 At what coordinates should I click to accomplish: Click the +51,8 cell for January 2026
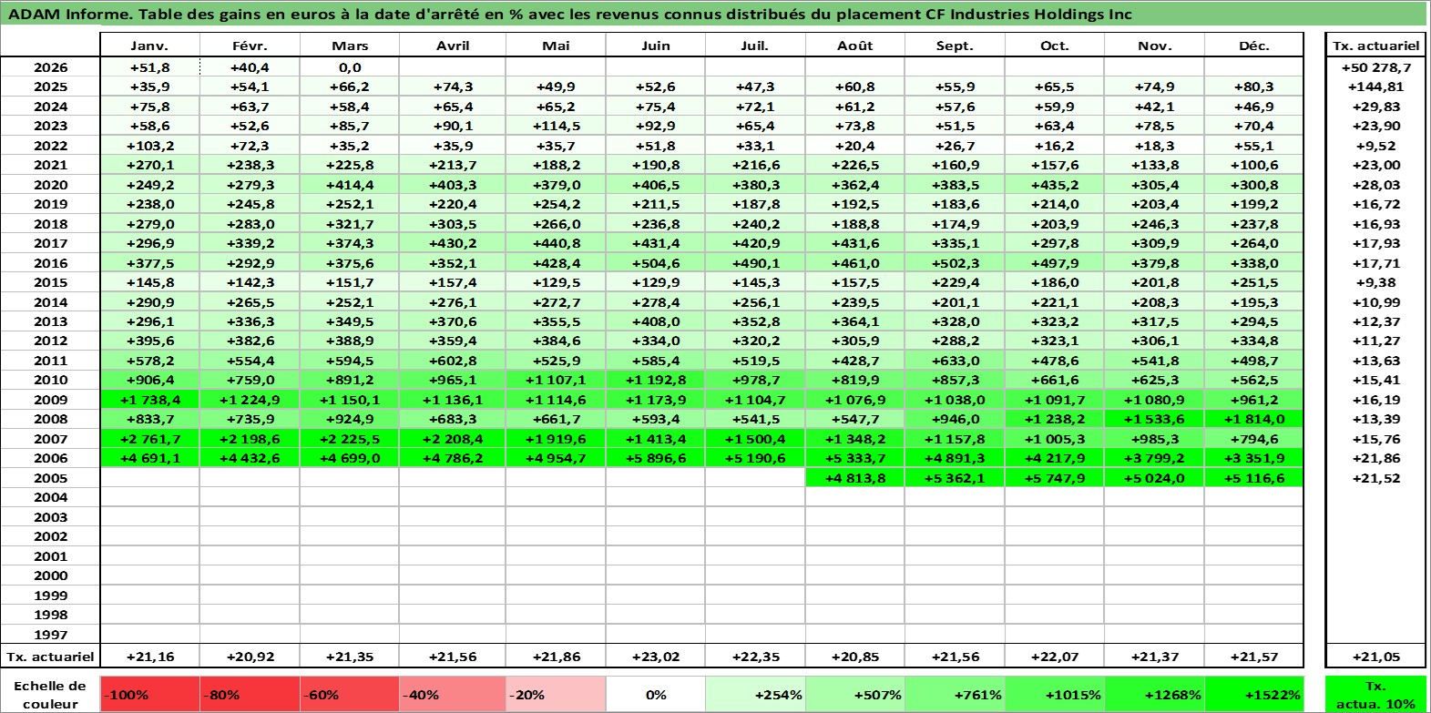click(149, 67)
